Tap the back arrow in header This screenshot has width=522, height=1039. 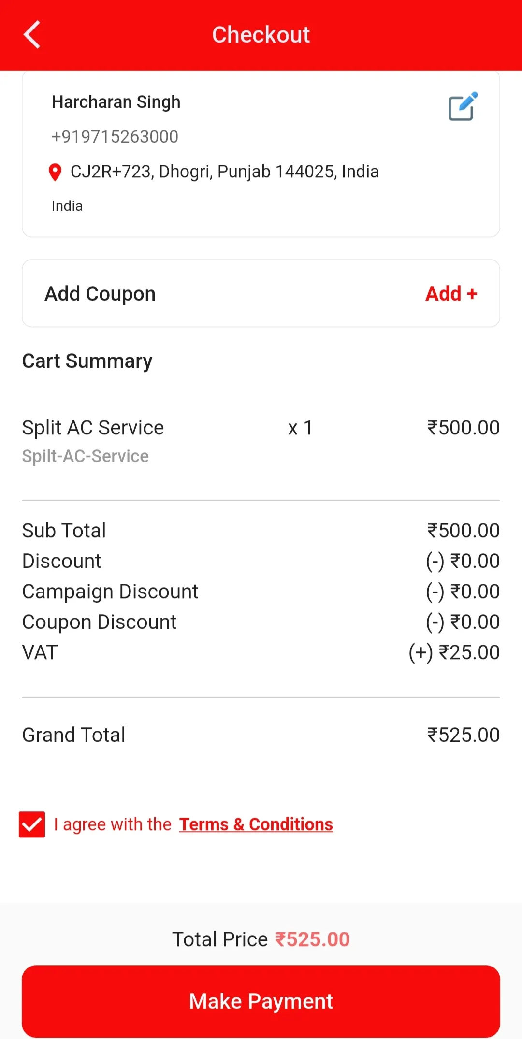point(32,35)
